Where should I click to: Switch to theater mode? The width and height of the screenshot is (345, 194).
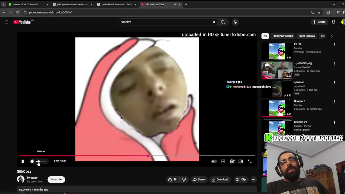(241, 161)
